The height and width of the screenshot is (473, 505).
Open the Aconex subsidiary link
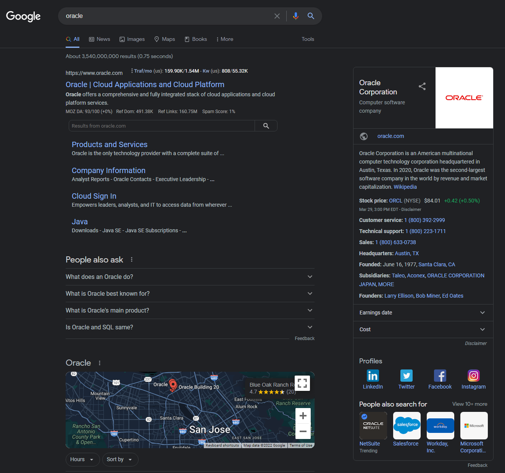point(416,275)
